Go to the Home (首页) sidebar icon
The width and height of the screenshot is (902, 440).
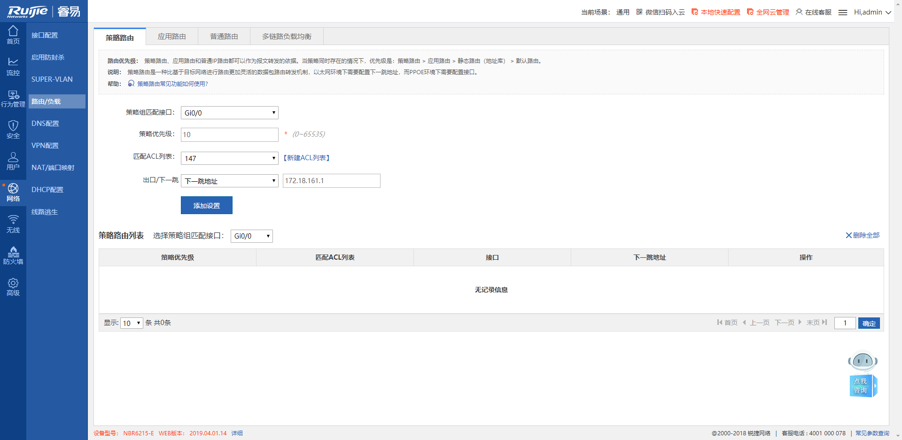click(13, 35)
